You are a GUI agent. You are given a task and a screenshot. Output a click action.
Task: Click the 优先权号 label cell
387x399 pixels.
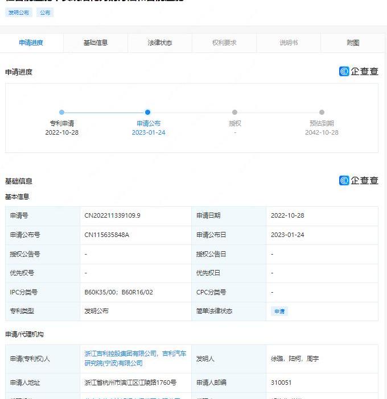click(x=43, y=273)
